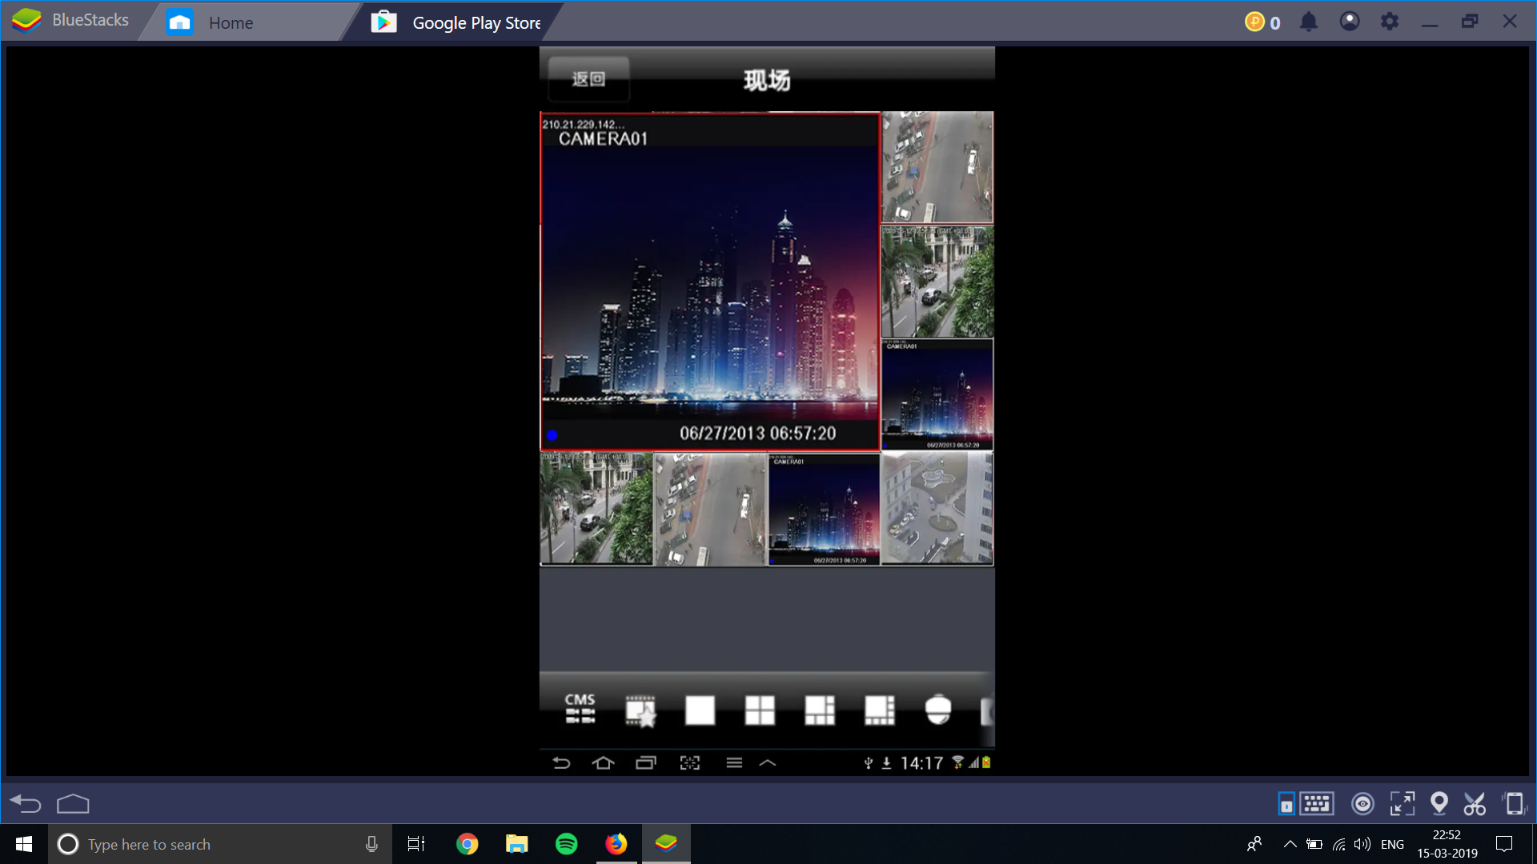Screen dimensions: 1537x864
Task: Show hidden Windows system tray icons
Action: coord(1290,844)
